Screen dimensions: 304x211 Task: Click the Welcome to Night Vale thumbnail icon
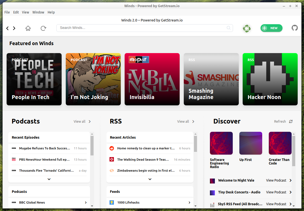(212, 181)
